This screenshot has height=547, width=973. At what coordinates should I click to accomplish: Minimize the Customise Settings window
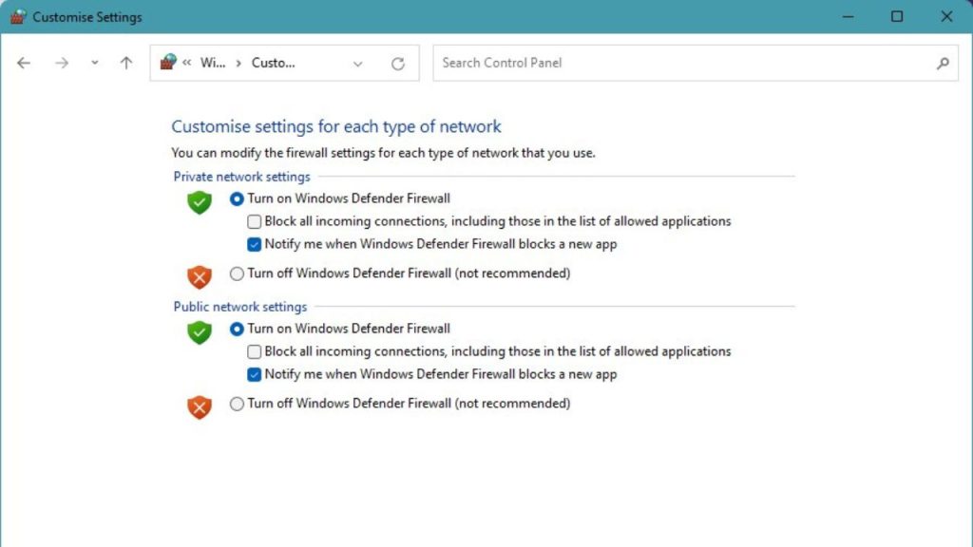848,17
